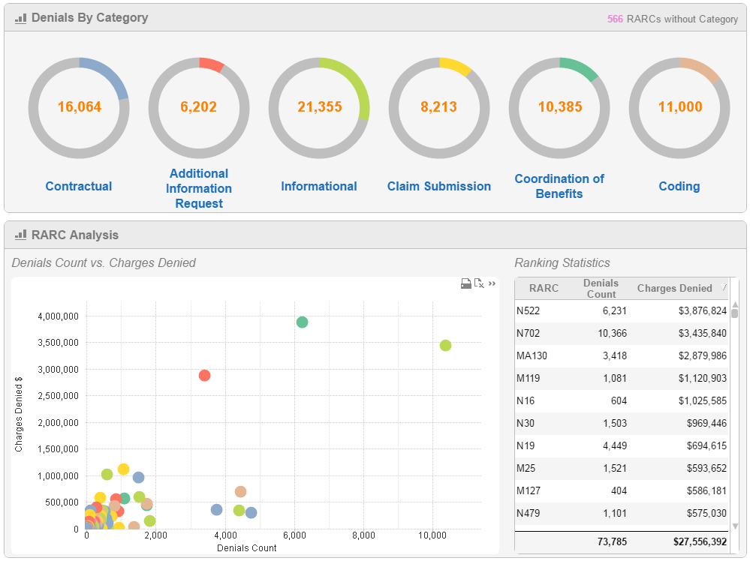
Task: Select the Informational donut gauge
Action: [x=319, y=108]
